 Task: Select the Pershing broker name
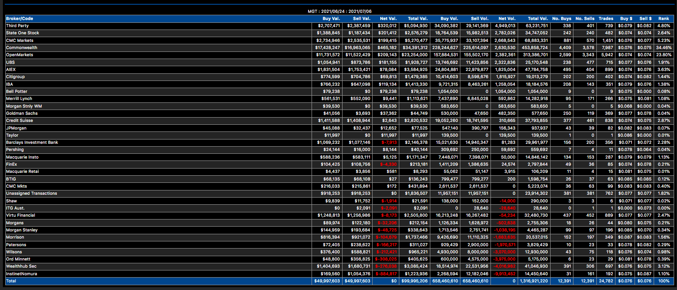[14, 150]
